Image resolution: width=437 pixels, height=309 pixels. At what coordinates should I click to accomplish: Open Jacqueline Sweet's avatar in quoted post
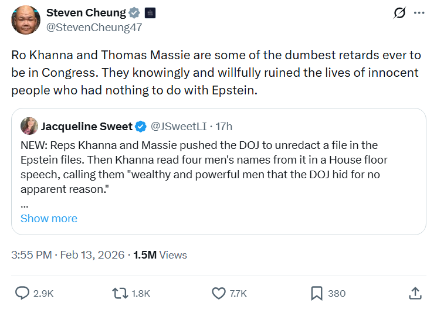29,126
